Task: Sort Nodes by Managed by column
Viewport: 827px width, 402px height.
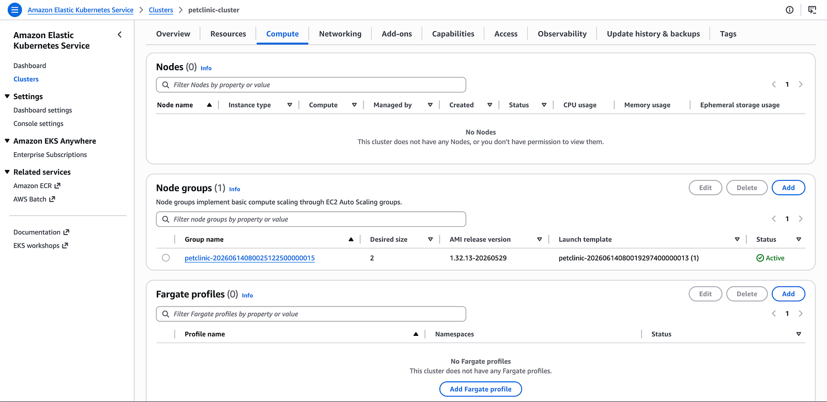Action: coord(430,105)
